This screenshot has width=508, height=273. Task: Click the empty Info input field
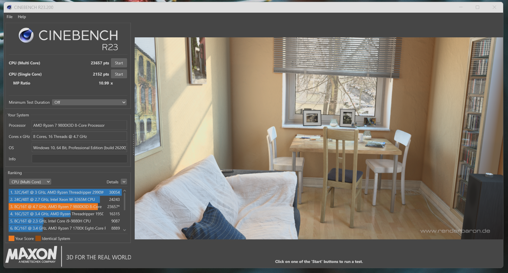(x=79, y=159)
